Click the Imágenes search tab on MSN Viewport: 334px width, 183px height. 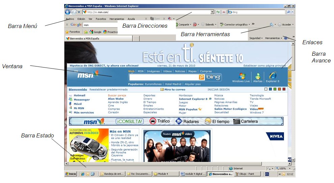153,71
